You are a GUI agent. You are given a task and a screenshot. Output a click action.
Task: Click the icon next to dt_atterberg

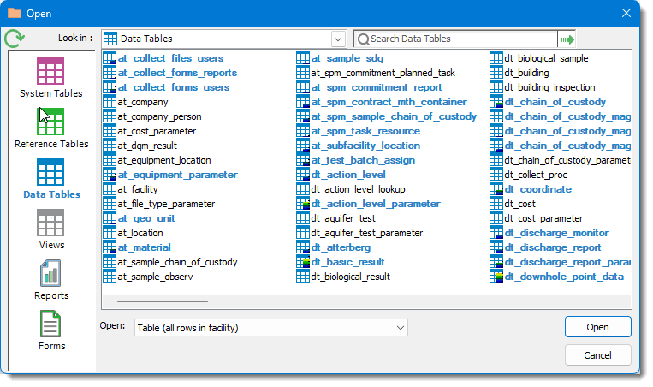pos(303,247)
